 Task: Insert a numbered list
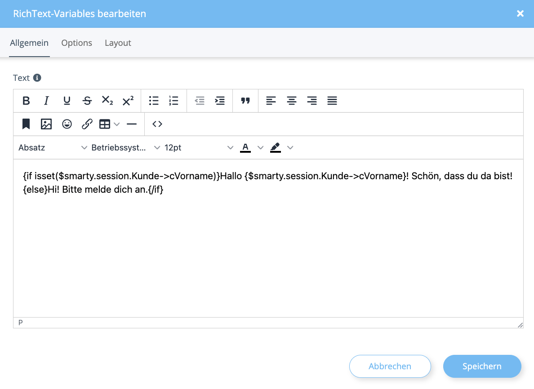(x=174, y=101)
